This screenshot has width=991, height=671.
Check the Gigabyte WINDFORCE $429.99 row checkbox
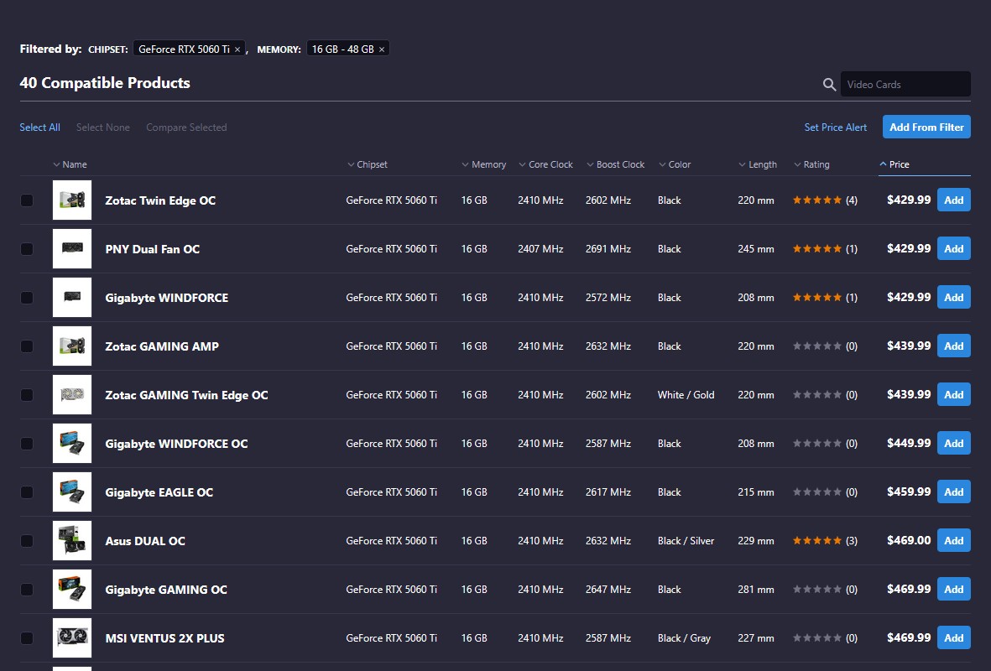(x=27, y=298)
